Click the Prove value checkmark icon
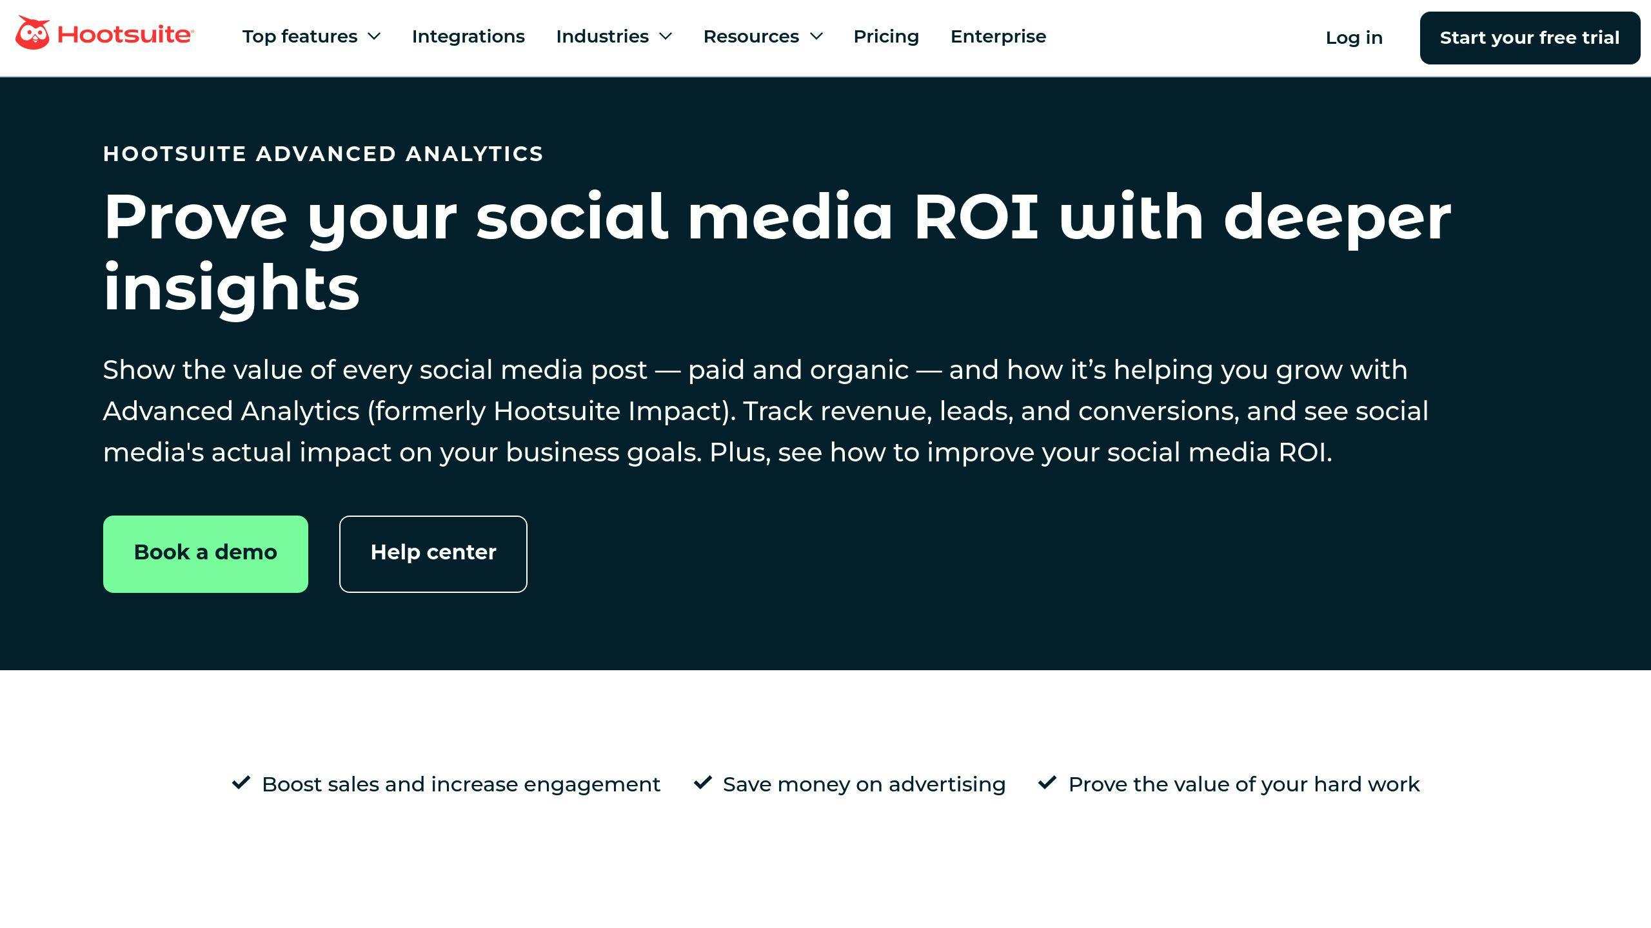The image size is (1651, 928). (x=1045, y=783)
